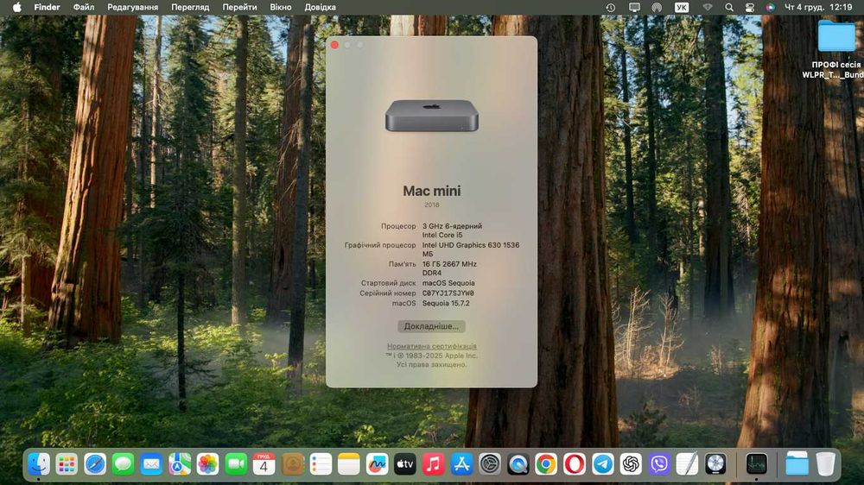864x485 pixels.
Task: Open the Messages app
Action: tap(123, 464)
